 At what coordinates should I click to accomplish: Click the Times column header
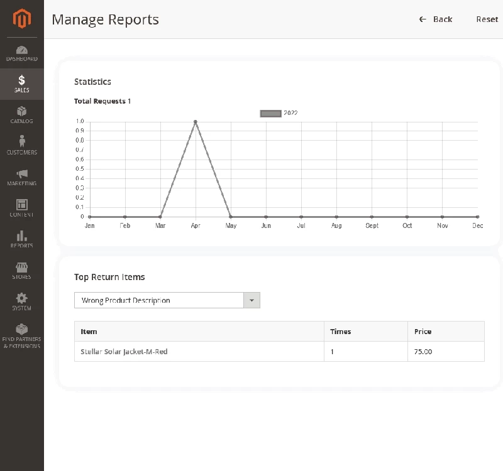click(366, 332)
